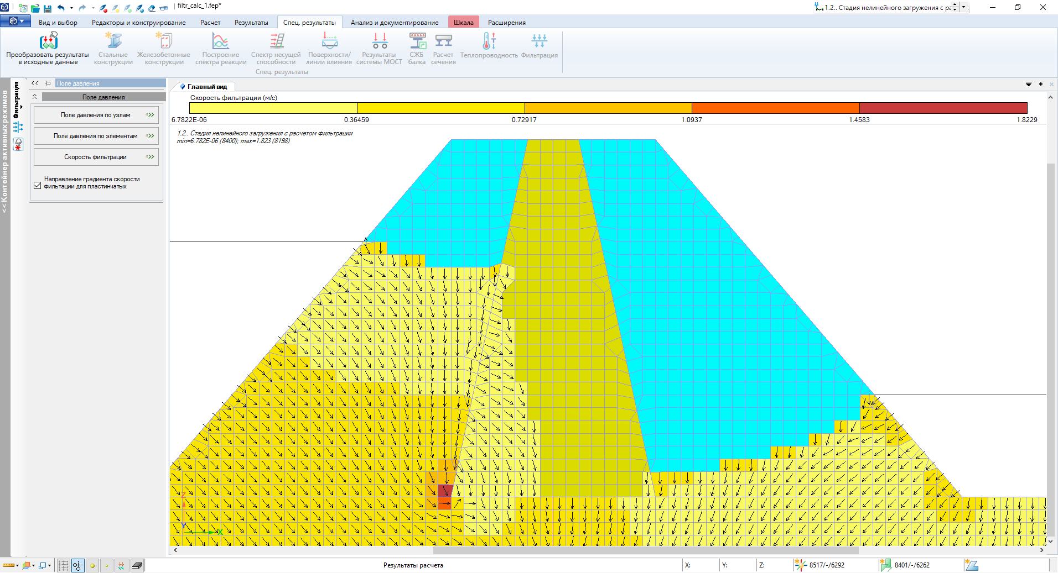
Task: Click the Скорость фильтрации button
Action: 96,157
